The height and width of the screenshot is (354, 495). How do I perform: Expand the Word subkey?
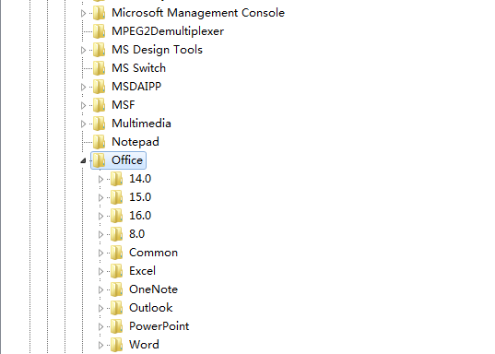click(x=101, y=345)
